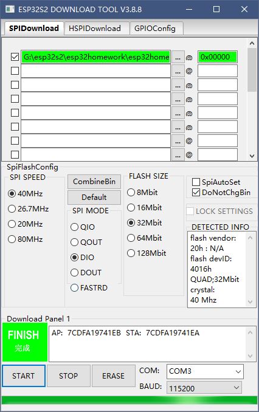Viewport: 259px width, 412px height.
Task: Select 26.7MHz SPI speed
Action: point(28,209)
